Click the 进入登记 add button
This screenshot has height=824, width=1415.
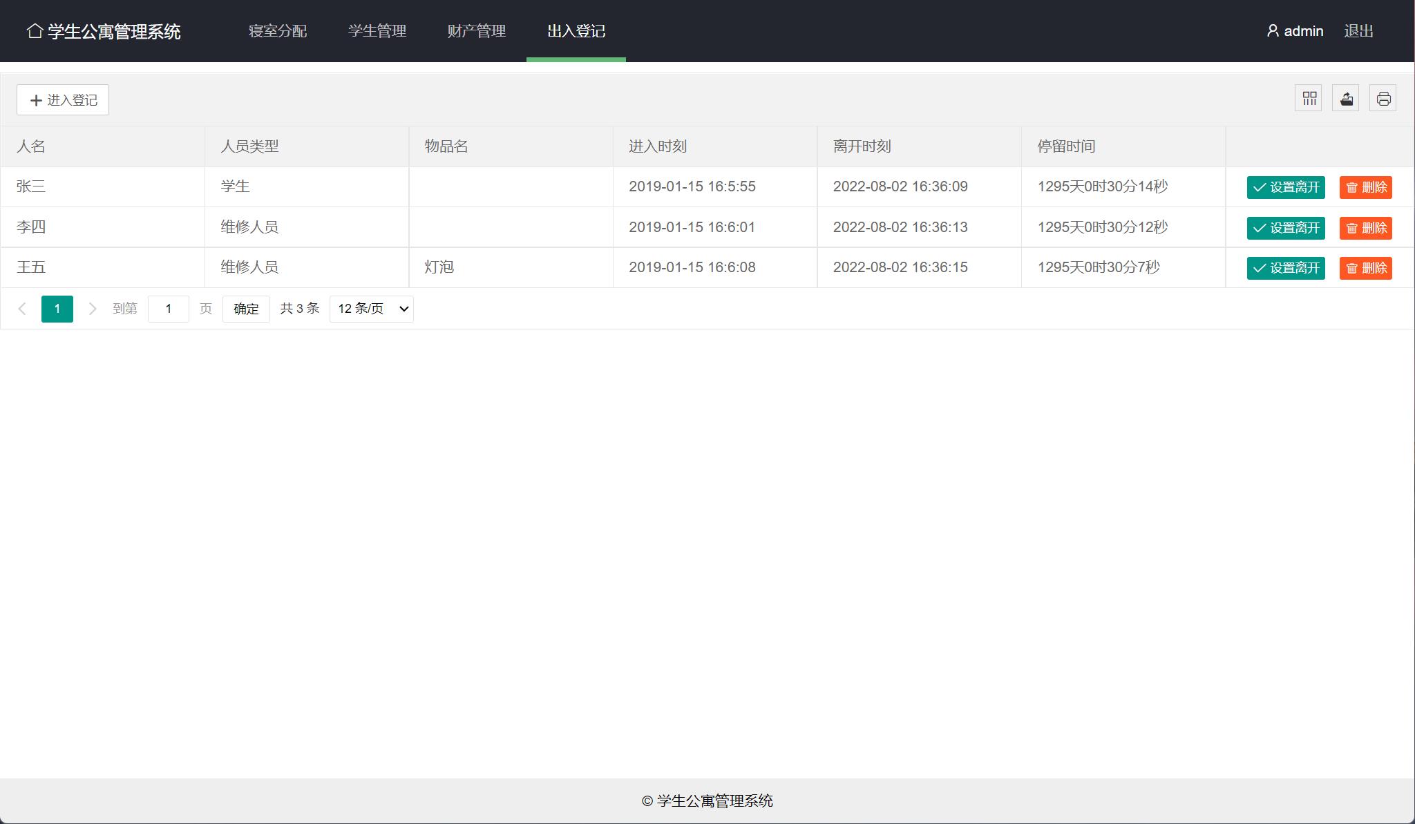63,100
